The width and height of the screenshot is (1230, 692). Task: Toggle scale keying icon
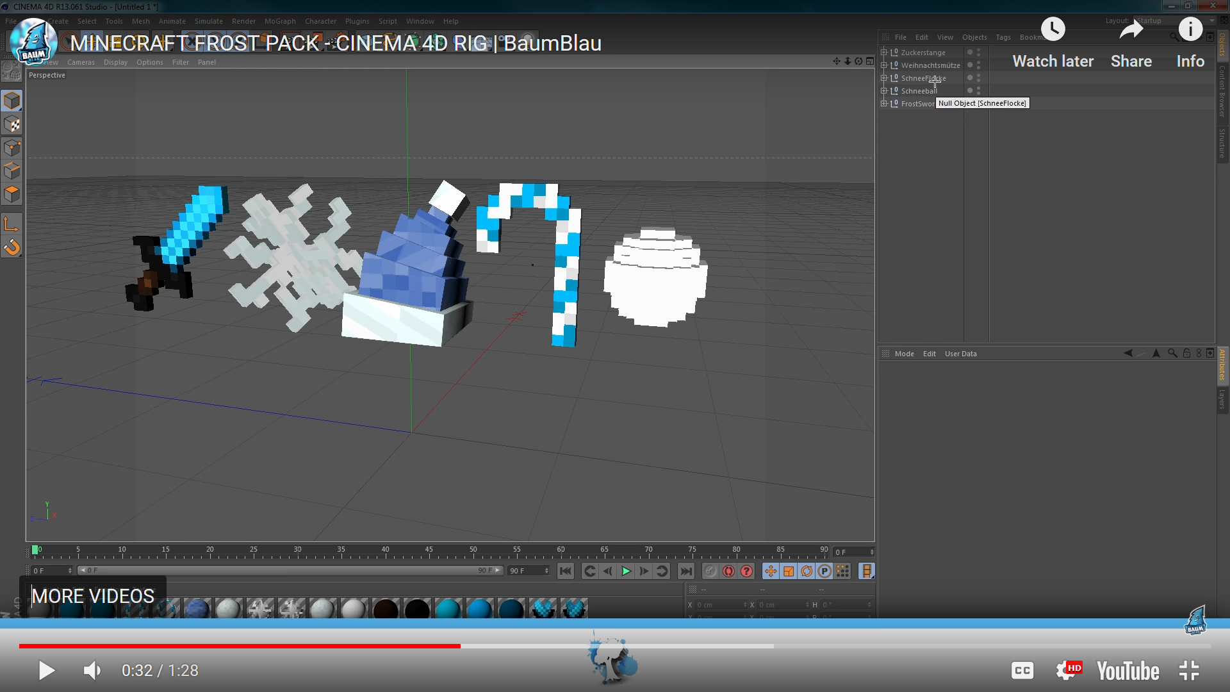pos(789,571)
